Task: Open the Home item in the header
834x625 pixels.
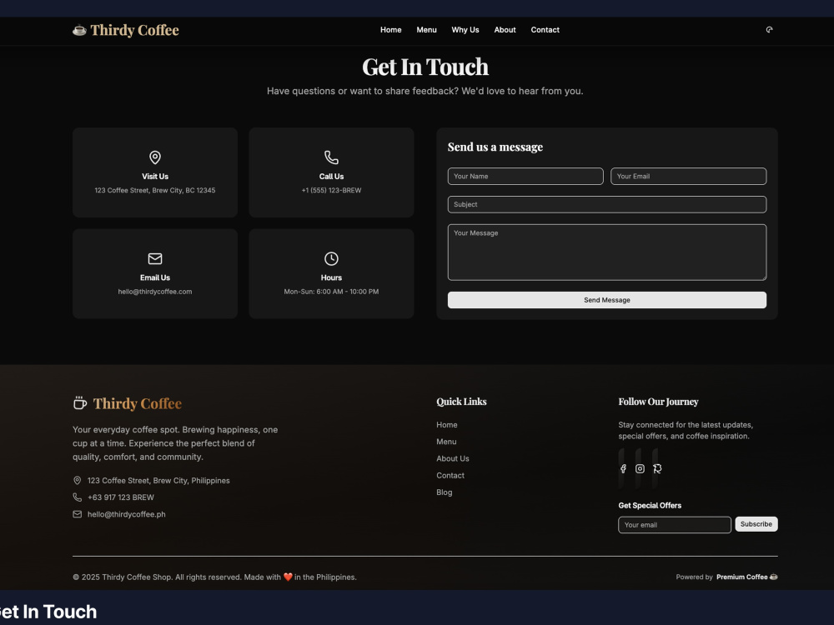Action: click(391, 30)
